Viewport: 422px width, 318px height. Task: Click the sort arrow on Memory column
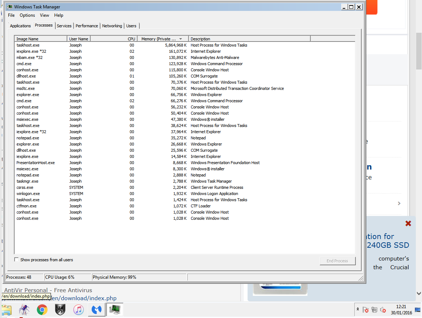180,39
